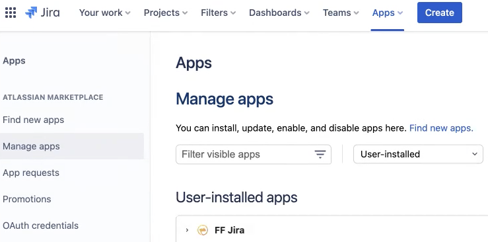Open the Filters dropdown menu

[218, 13]
